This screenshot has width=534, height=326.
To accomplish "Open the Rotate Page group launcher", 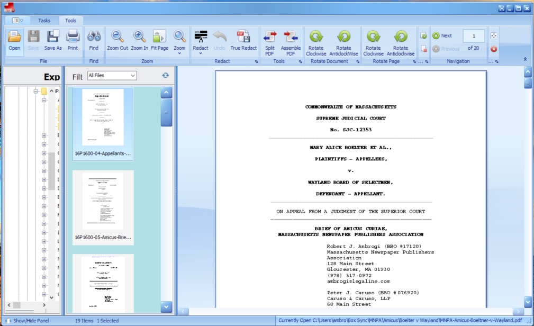I will [x=414, y=62].
